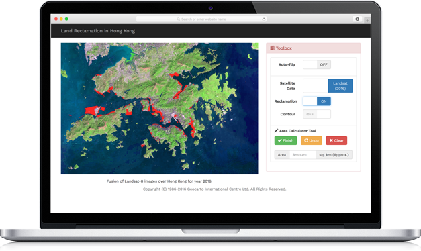This screenshot has height=251, width=421.
Task: Click the Land Reclamation in Hong Kong title
Action: [98, 31]
